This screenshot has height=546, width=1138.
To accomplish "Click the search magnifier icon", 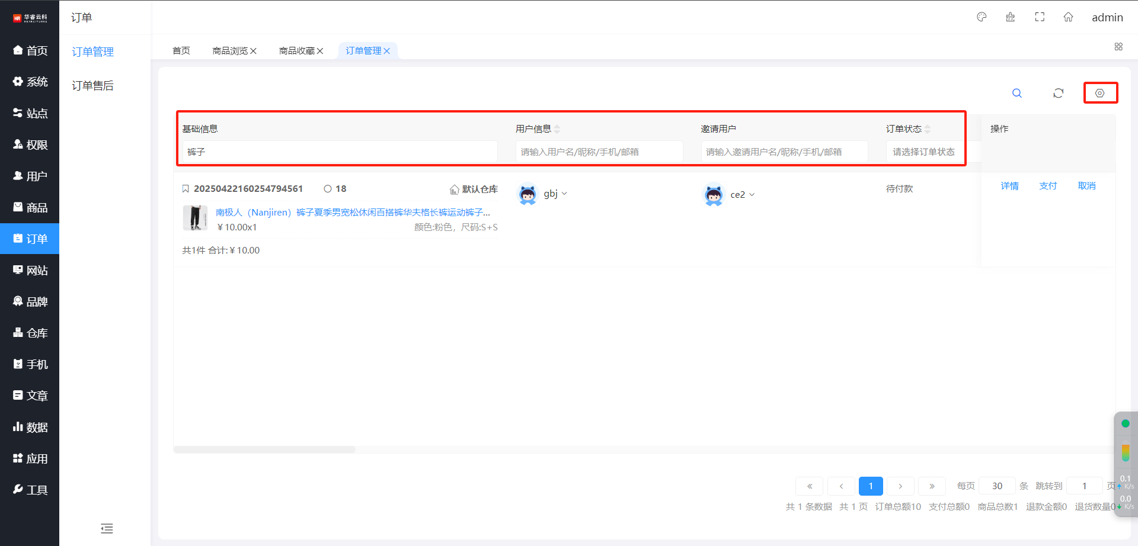I will click(x=1016, y=93).
